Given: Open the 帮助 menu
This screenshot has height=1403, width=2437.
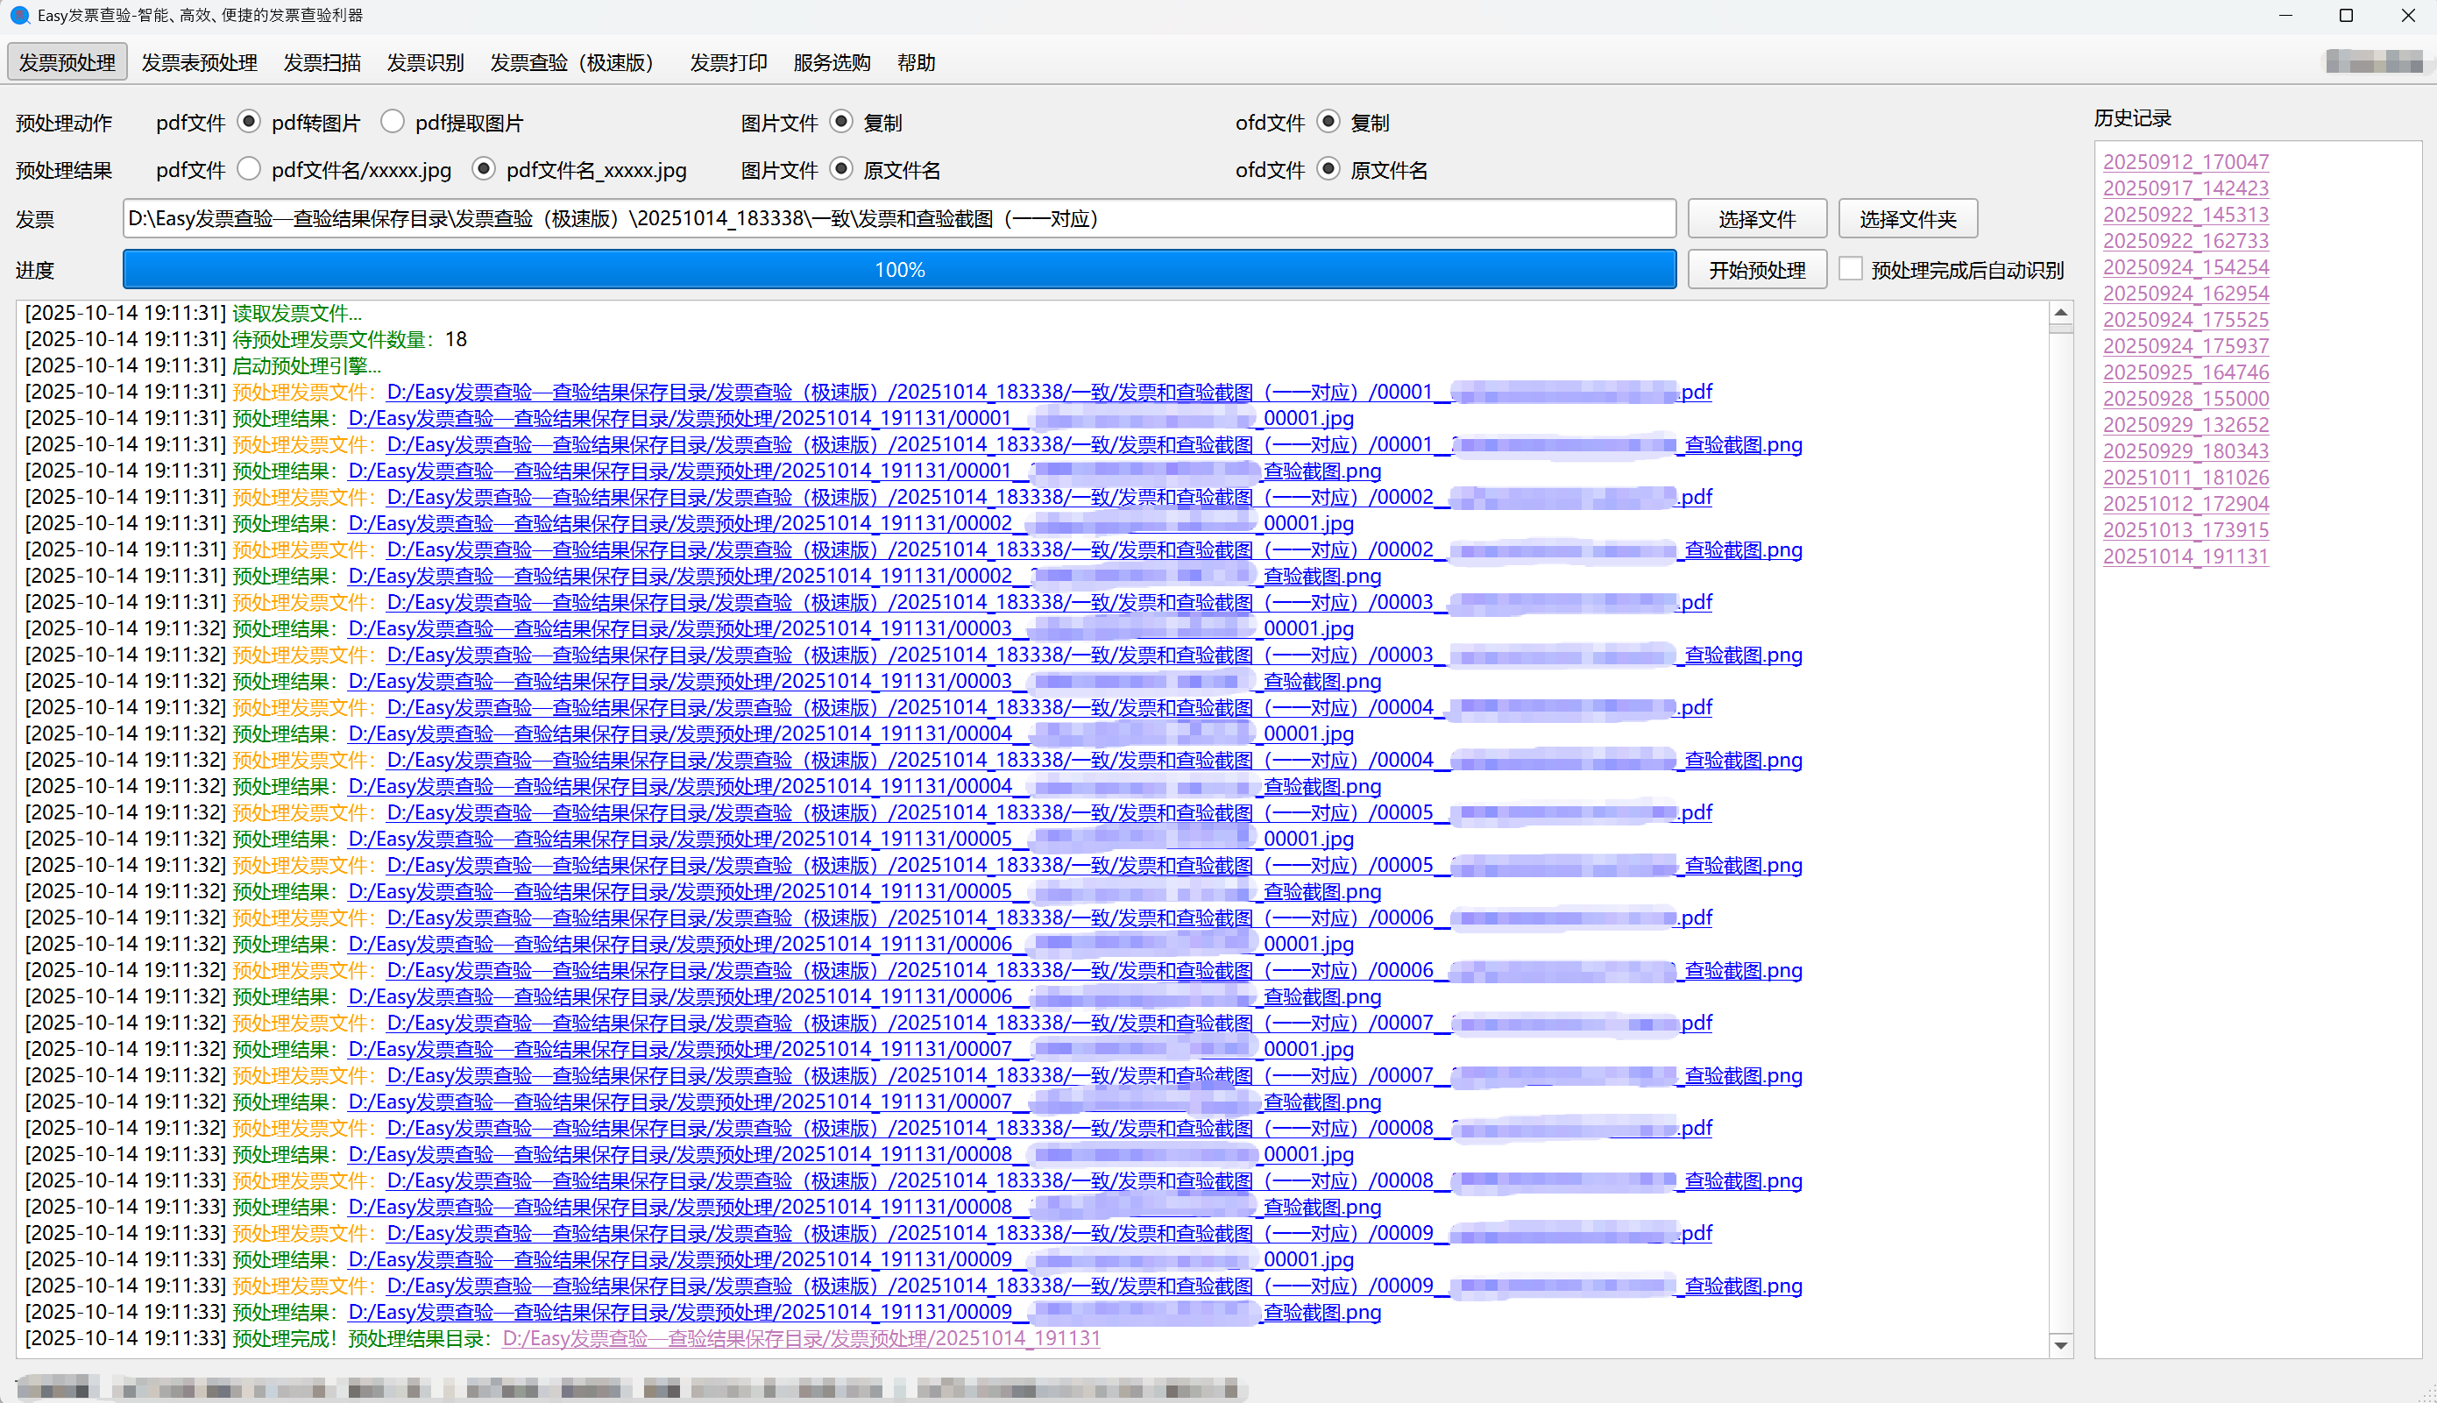Looking at the screenshot, I should (x=916, y=62).
